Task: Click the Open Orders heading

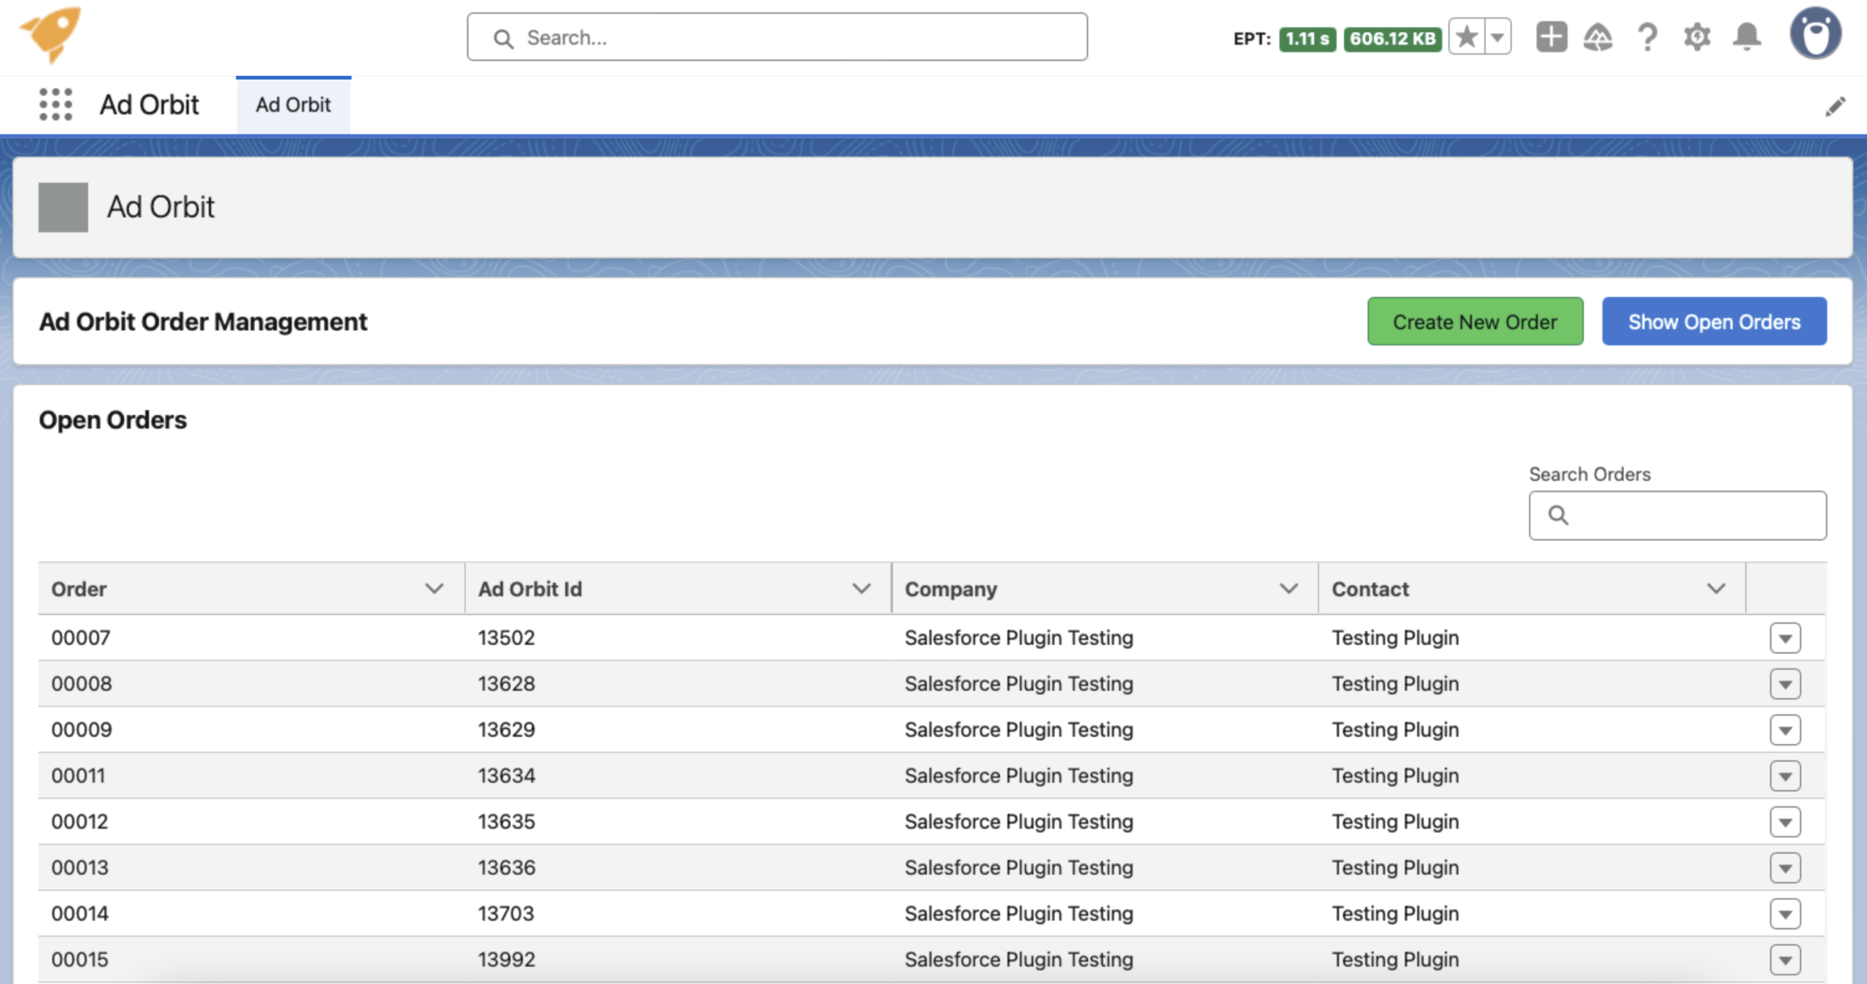Action: coord(113,419)
